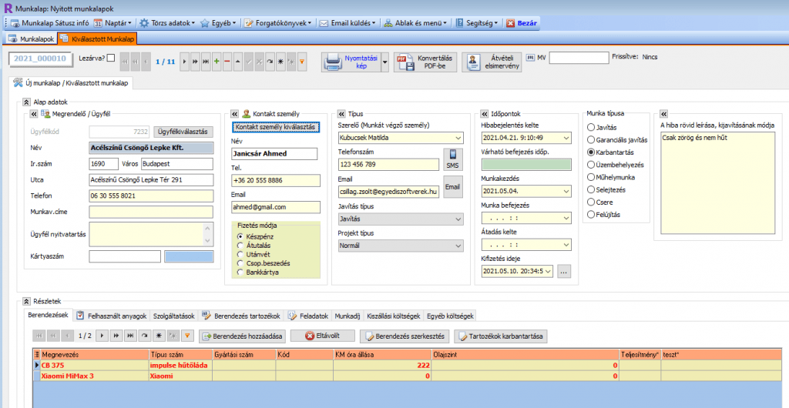The height and width of the screenshot is (408, 789).
Task: Collapse the Időpontok panel
Action: pyautogui.click(x=484, y=114)
